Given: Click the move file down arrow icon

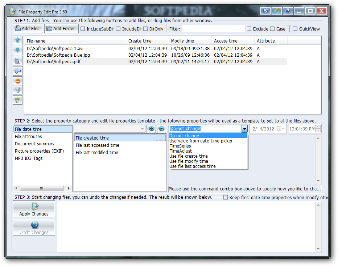Looking at the screenshot, I should pos(18,50).
